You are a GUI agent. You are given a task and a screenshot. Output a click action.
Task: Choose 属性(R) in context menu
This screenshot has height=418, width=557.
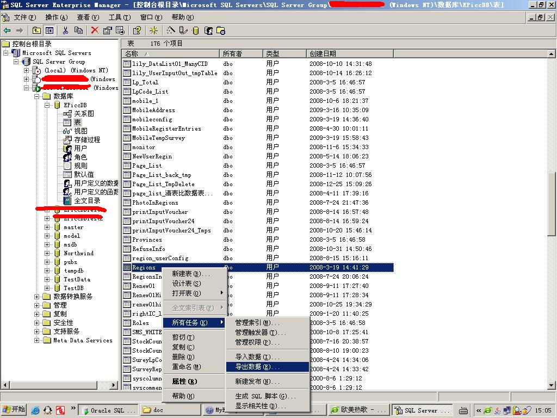(194, 382)
